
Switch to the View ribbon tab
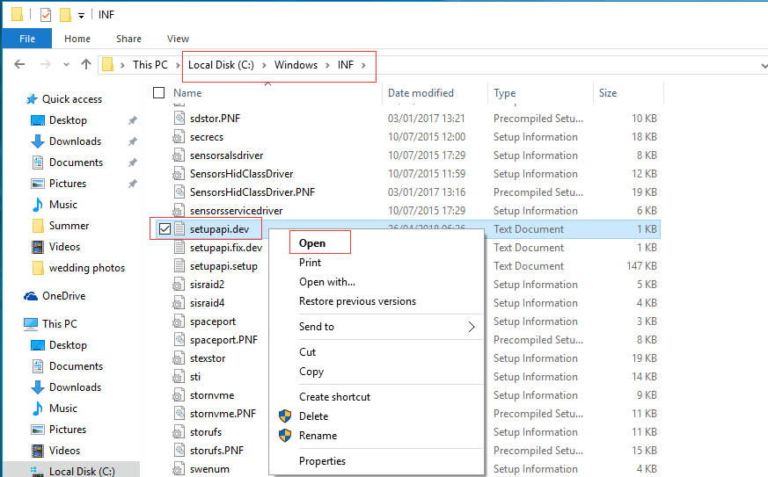click(178, 39)
